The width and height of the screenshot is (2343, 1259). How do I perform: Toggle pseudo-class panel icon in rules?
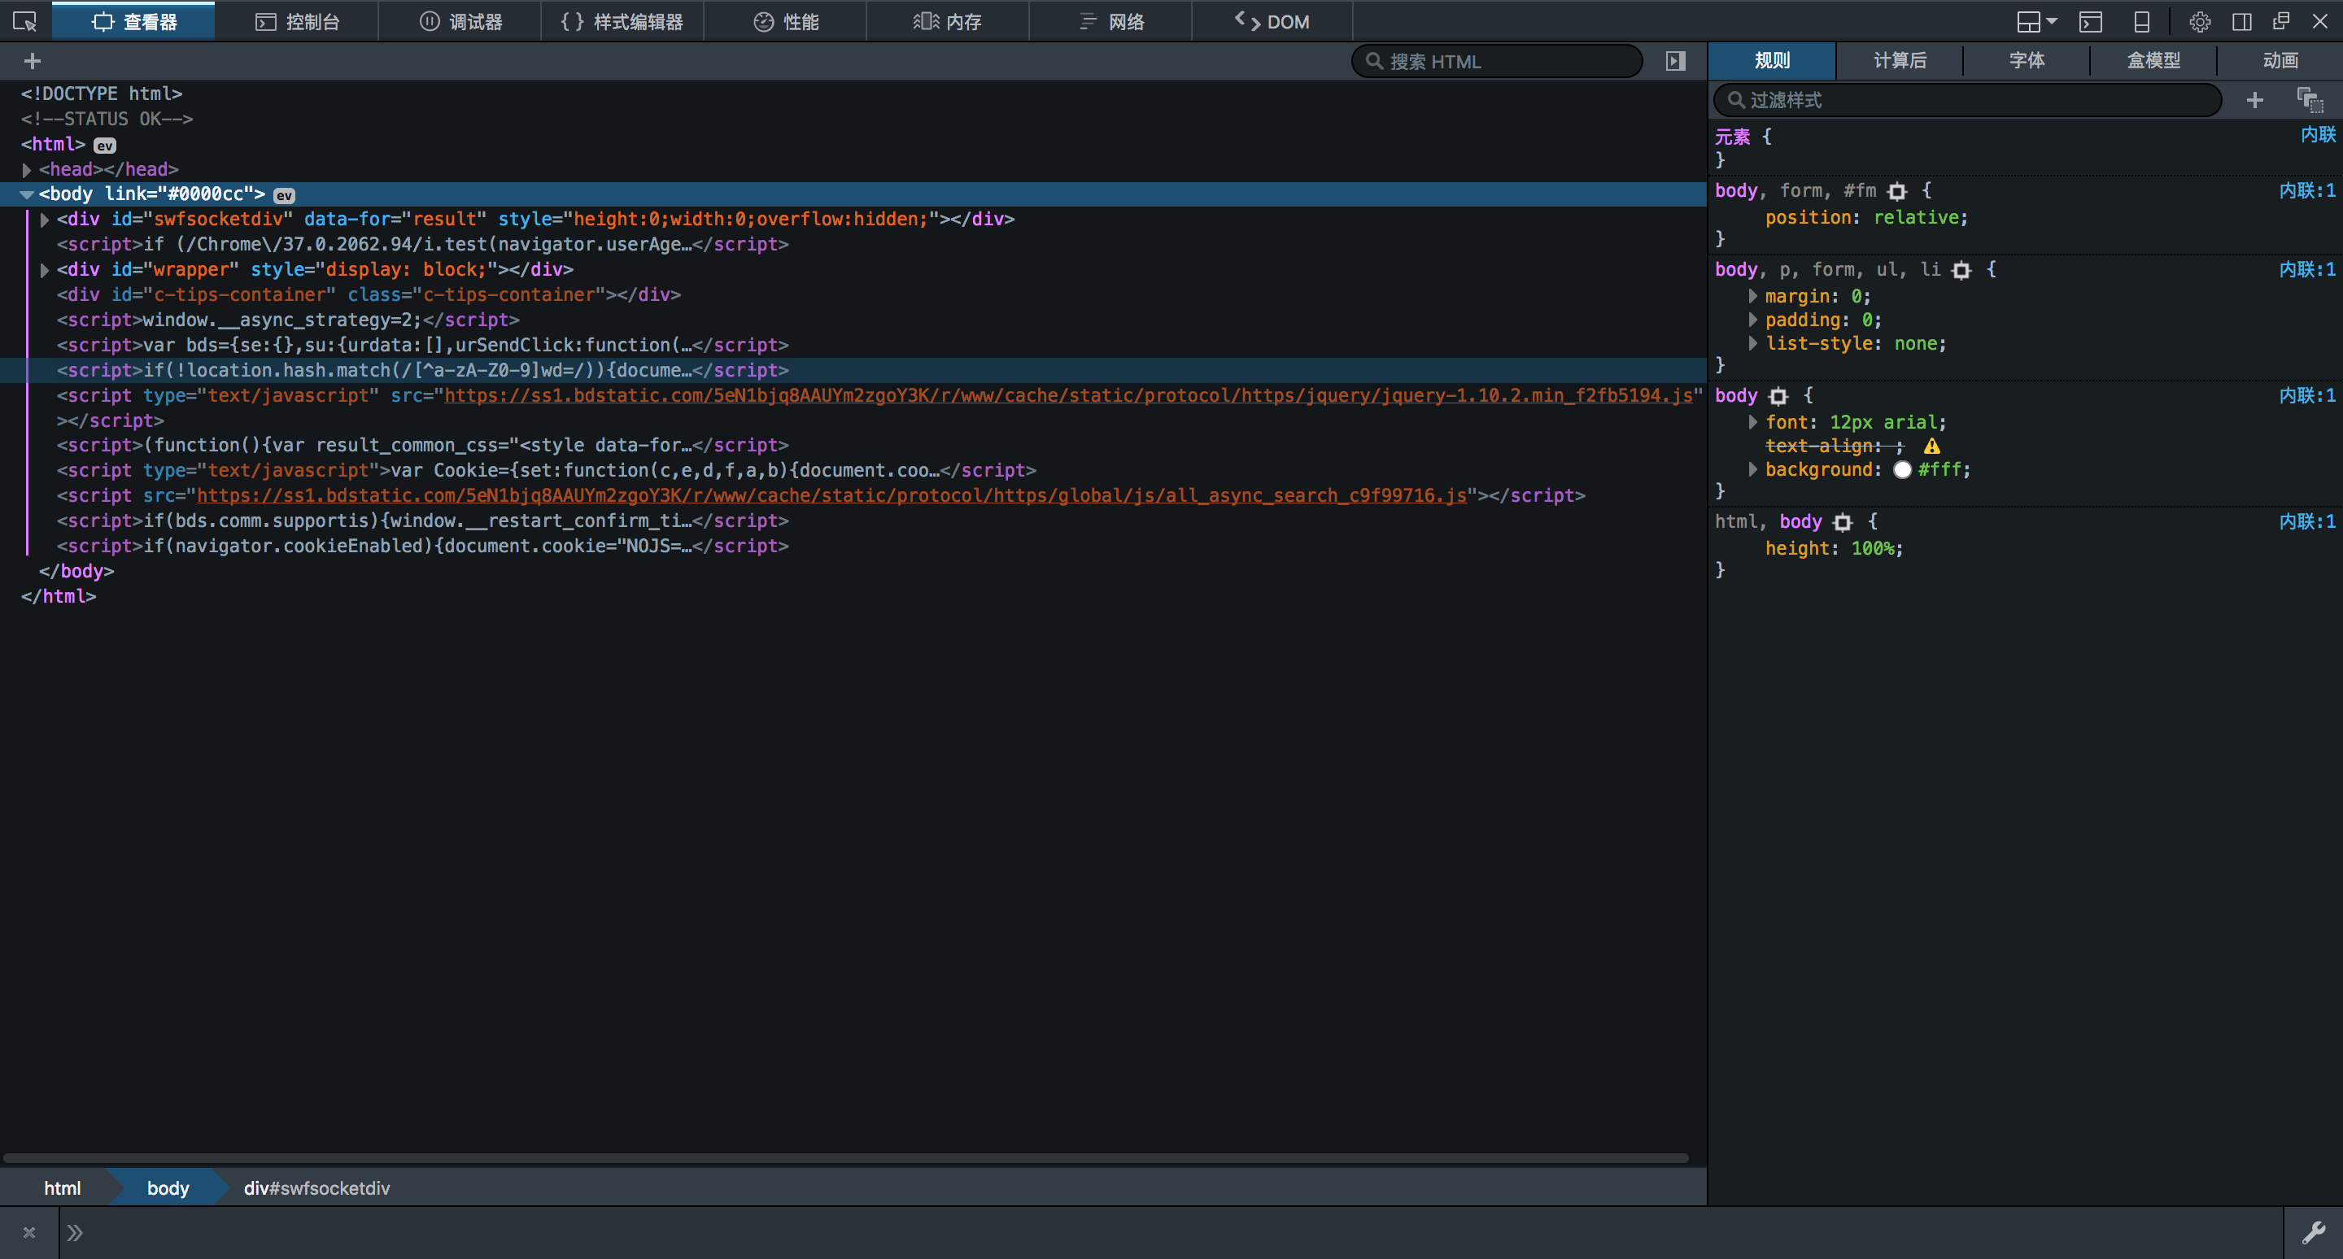click(2310, 100)
